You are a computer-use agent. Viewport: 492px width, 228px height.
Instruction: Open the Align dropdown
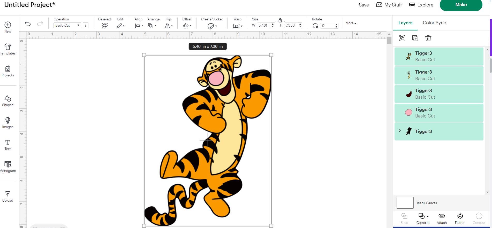[139, 26]
